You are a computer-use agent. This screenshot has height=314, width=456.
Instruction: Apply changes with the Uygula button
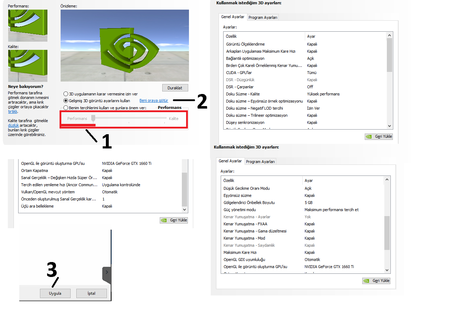tap(55, 293)
